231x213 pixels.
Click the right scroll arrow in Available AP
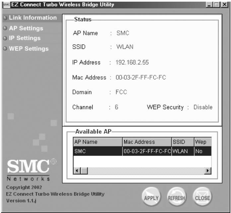click(208, 171)
